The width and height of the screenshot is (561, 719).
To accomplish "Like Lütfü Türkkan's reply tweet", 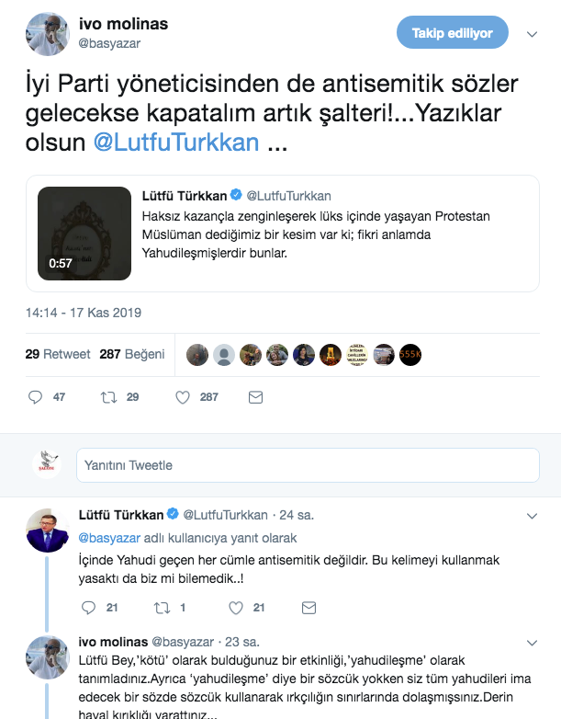I will pyautogui.click(x=235, y=608).
